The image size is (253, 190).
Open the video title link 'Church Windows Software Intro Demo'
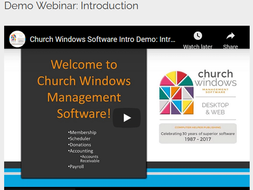click(x=102, y=39)
